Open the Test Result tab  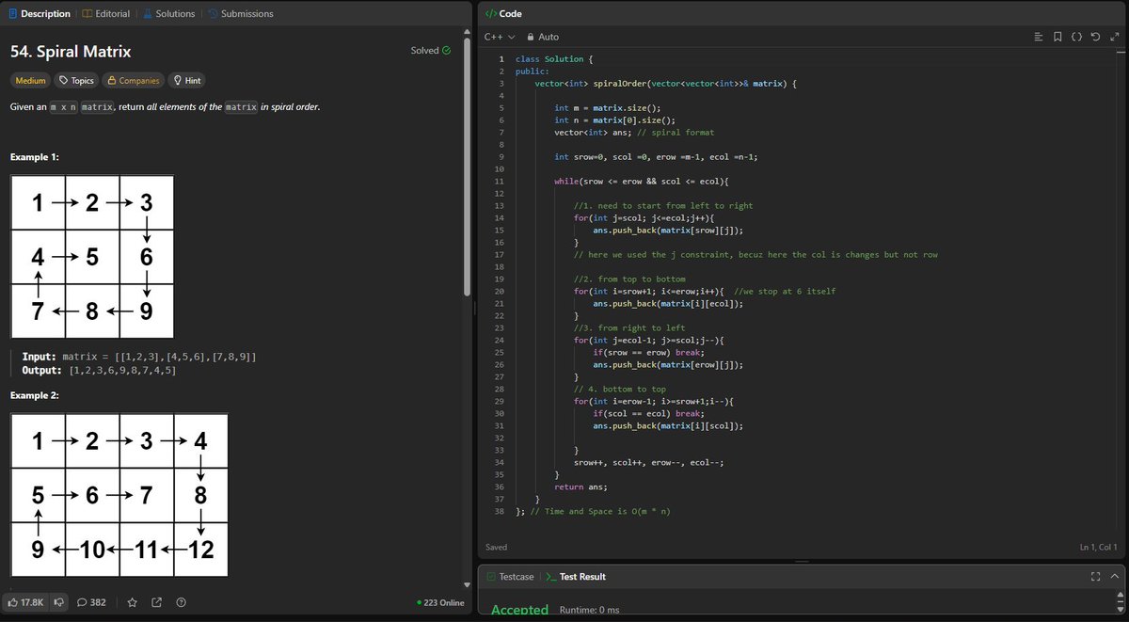[575, 577]
